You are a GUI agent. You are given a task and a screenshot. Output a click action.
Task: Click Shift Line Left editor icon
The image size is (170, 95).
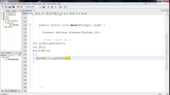pos(71,13)
